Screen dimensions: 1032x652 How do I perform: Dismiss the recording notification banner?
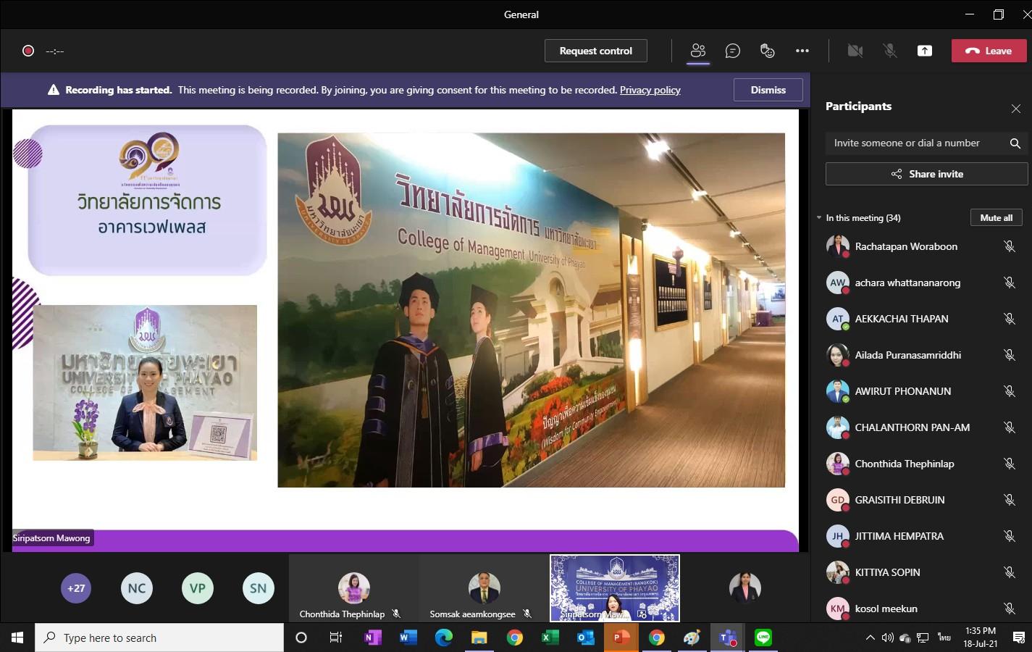click(768, 90)
